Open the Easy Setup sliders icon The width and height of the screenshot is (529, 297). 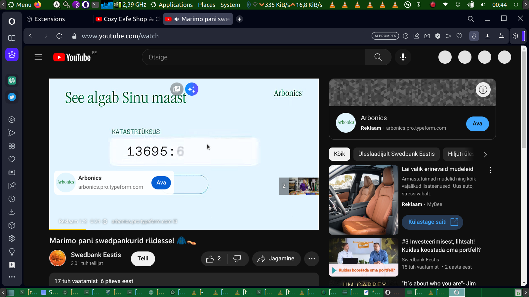(x=502, y=36)
